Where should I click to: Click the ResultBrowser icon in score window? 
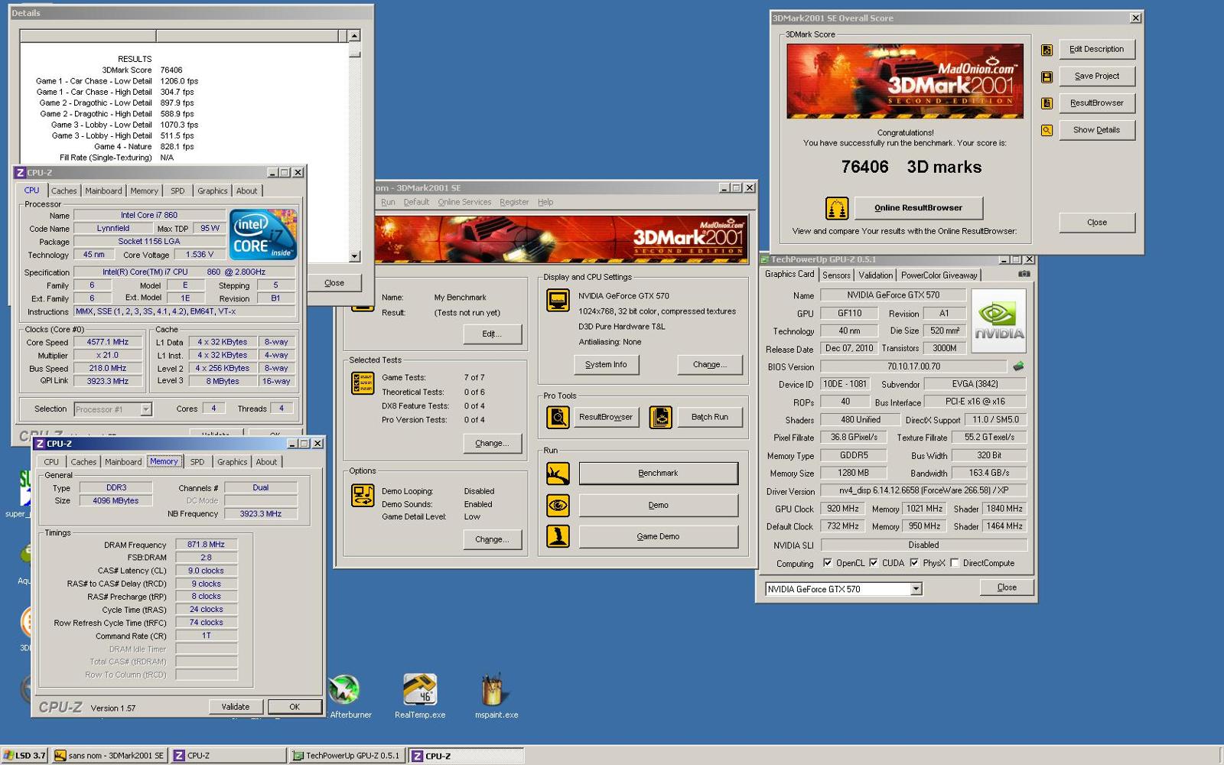(x=1047, y=103)
